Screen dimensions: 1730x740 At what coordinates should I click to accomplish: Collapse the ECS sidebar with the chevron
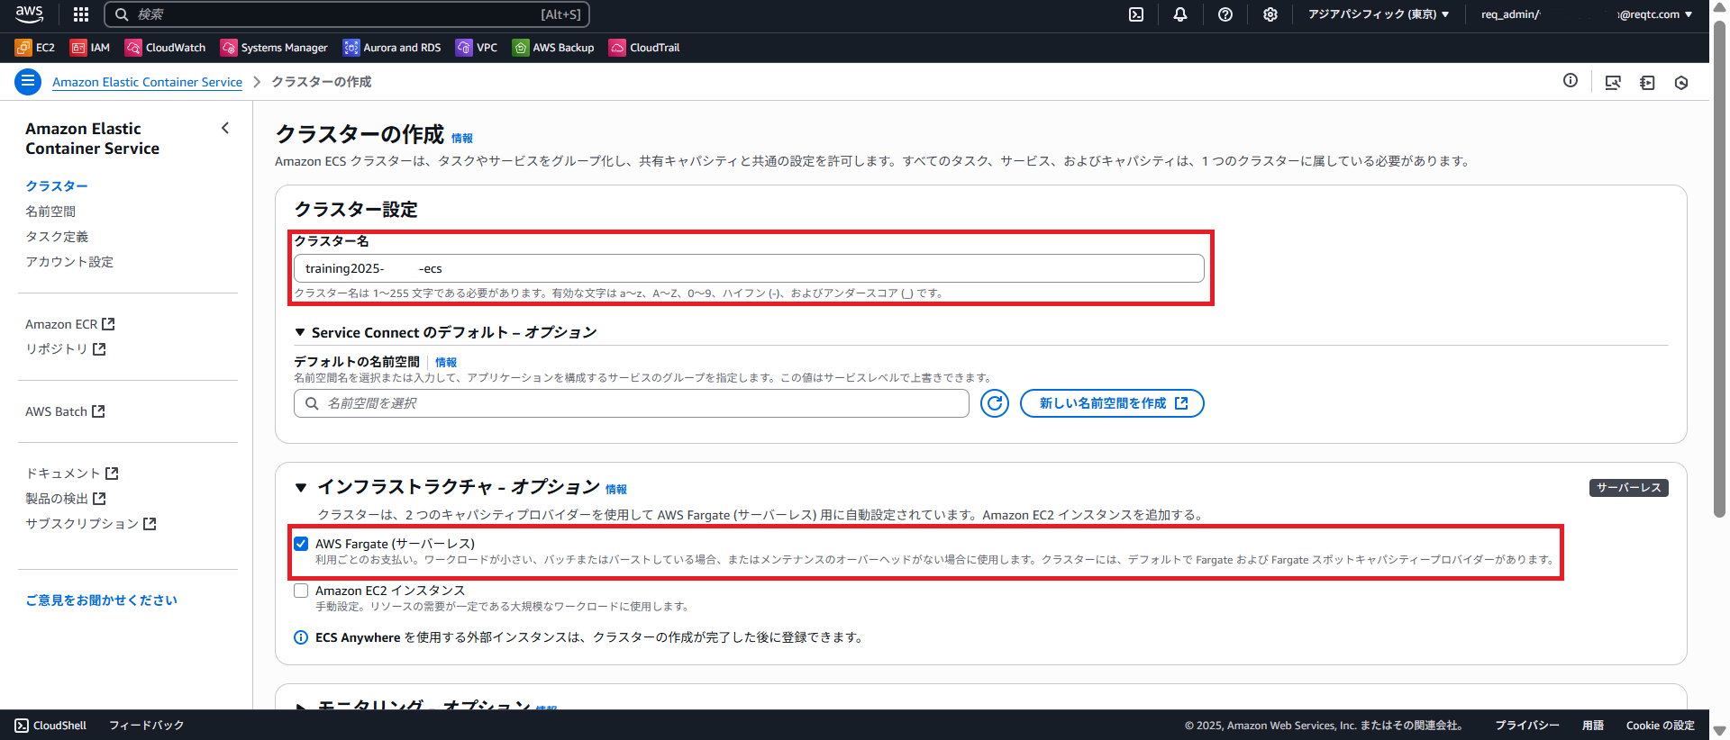pyautogui.click(x=225, y=128)
